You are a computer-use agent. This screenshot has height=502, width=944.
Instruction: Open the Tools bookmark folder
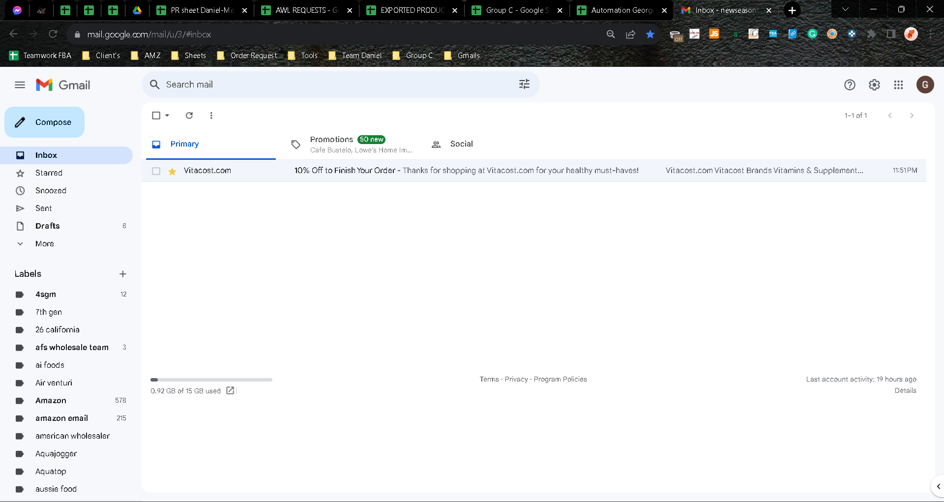click(x=303, y=56)
